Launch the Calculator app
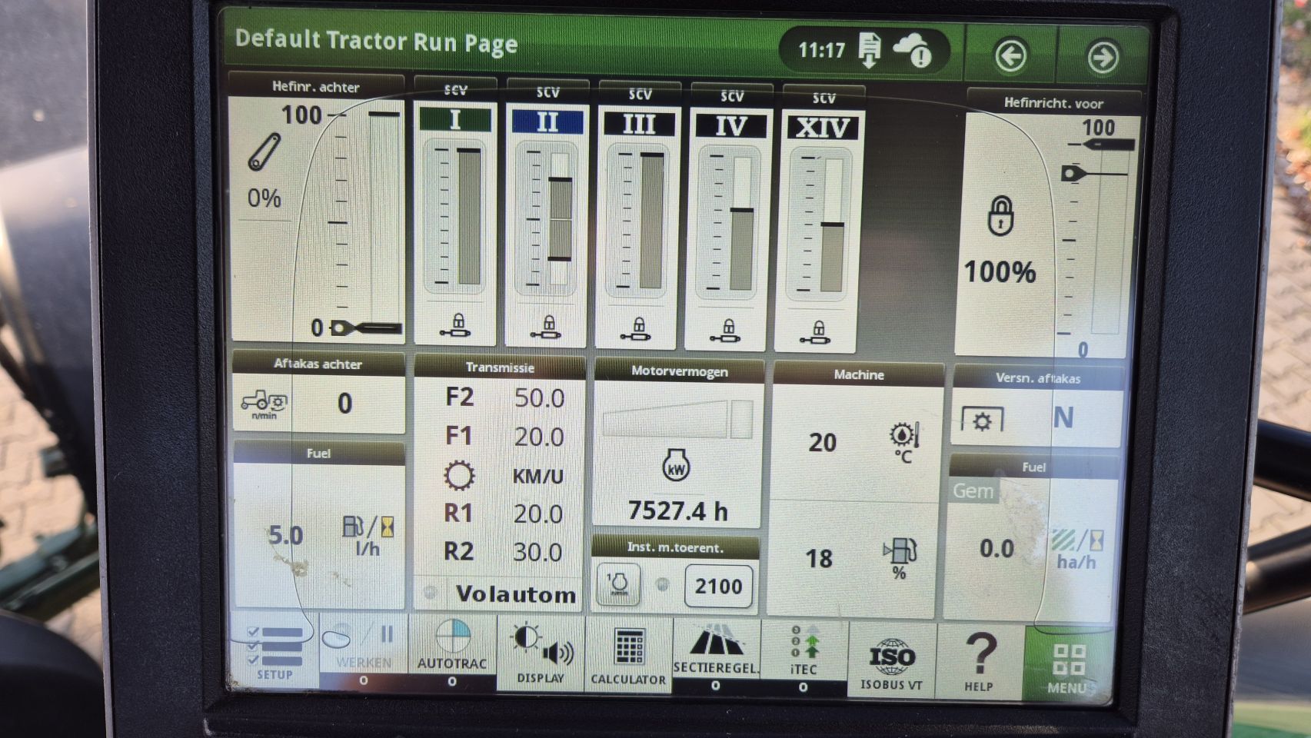 (628, 654)
